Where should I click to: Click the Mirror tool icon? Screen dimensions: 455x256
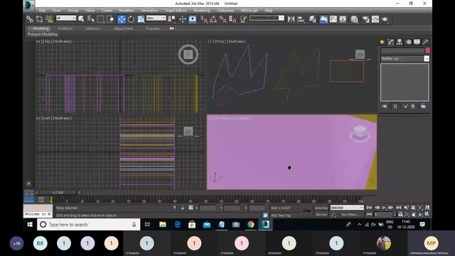[x=291, y=19]
